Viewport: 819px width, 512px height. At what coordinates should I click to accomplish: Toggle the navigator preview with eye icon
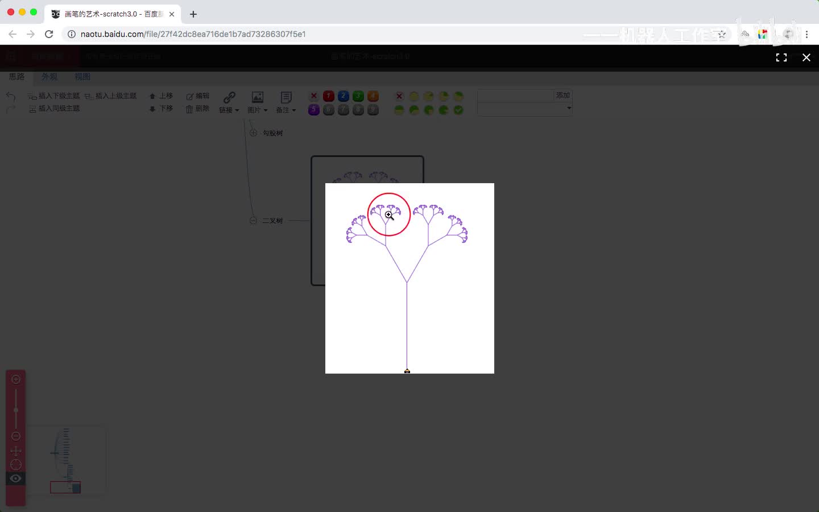click(16, 478)
